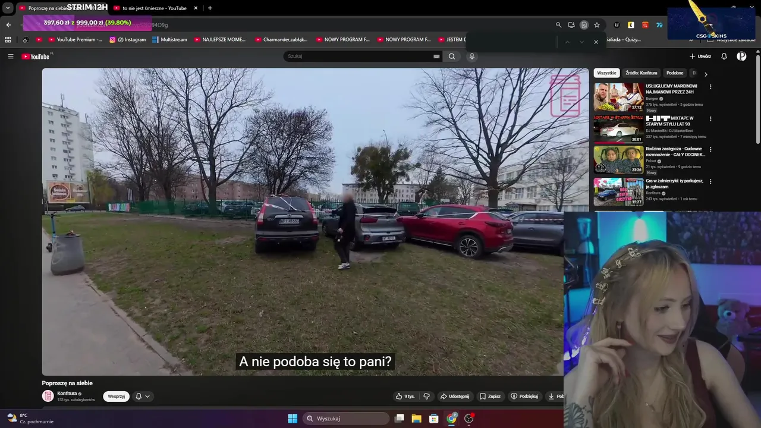
Task: Click the Zapisz save button
Action: point(490,396)
